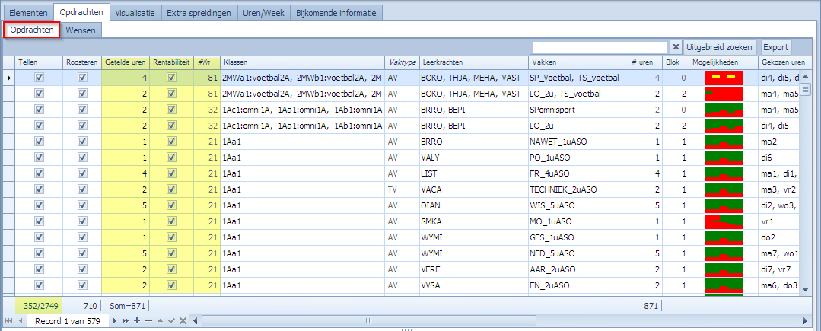
Task: Select the top-level Opdrachten tab
Action: point(81,13)
